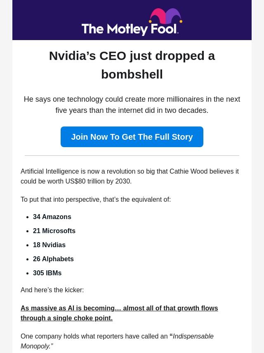Click the Nvidia's CEO bombshell headline
Viewport: 264px width, 353px height.
click(x=132, y=65)
